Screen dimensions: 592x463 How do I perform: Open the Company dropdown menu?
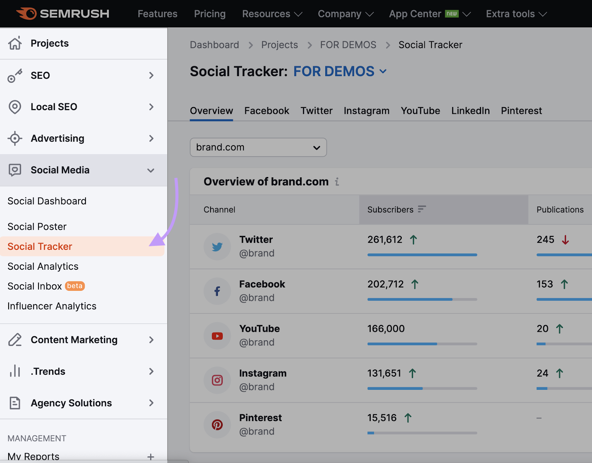tap(346, 14)
